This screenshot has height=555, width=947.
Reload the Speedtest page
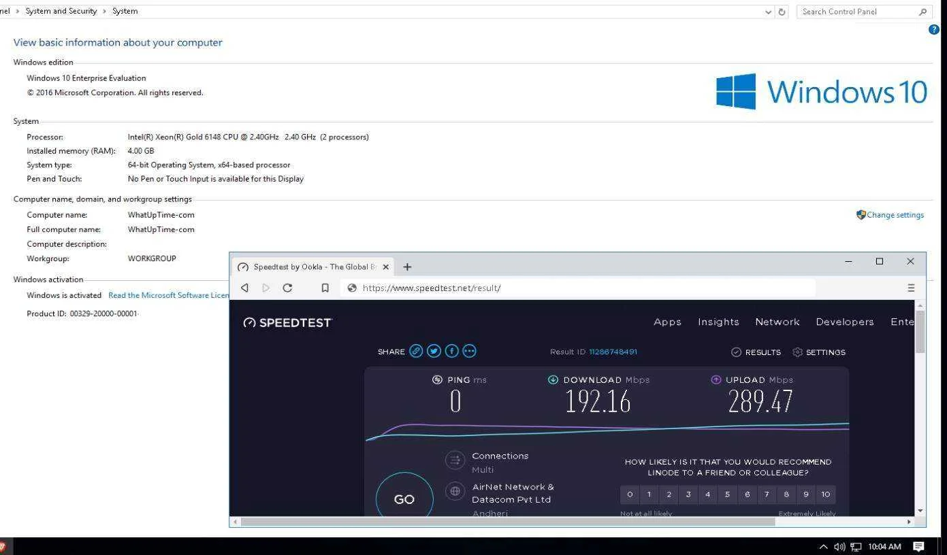pyautogui.click(x=287, y=288)
